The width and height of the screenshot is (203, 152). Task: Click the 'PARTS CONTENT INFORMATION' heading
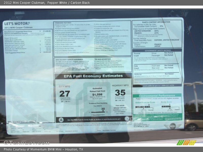click(156, 22)
